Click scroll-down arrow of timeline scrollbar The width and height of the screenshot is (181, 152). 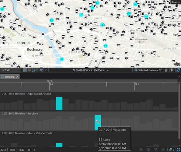click(179, 145)
